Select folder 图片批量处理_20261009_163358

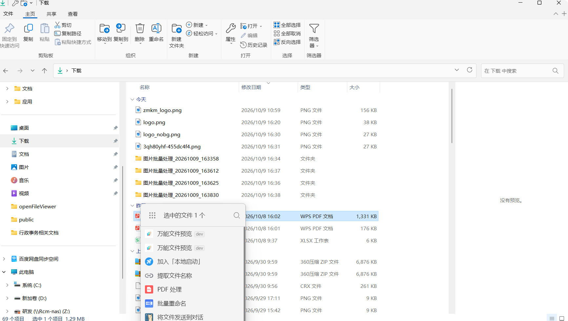[181, 159]
